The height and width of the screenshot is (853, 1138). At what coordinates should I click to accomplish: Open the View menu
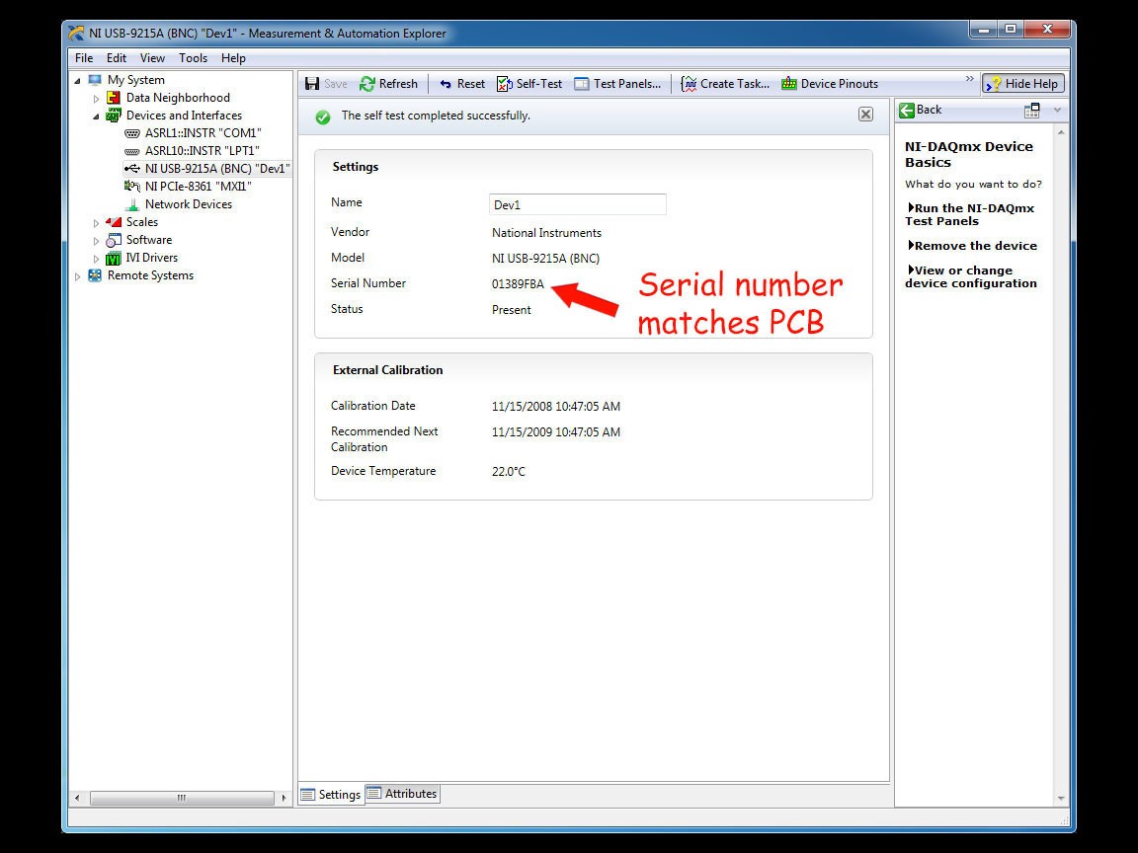(x=152, y=58)
